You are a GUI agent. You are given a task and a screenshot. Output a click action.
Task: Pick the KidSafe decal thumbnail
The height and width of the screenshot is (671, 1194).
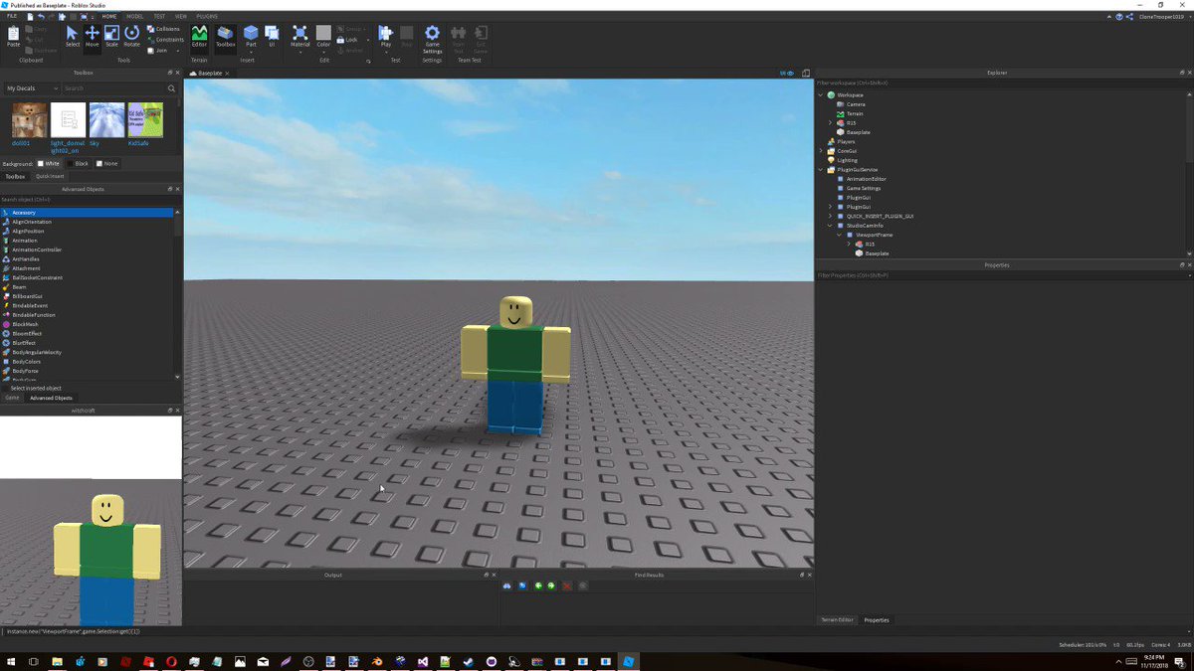(145, 119)
